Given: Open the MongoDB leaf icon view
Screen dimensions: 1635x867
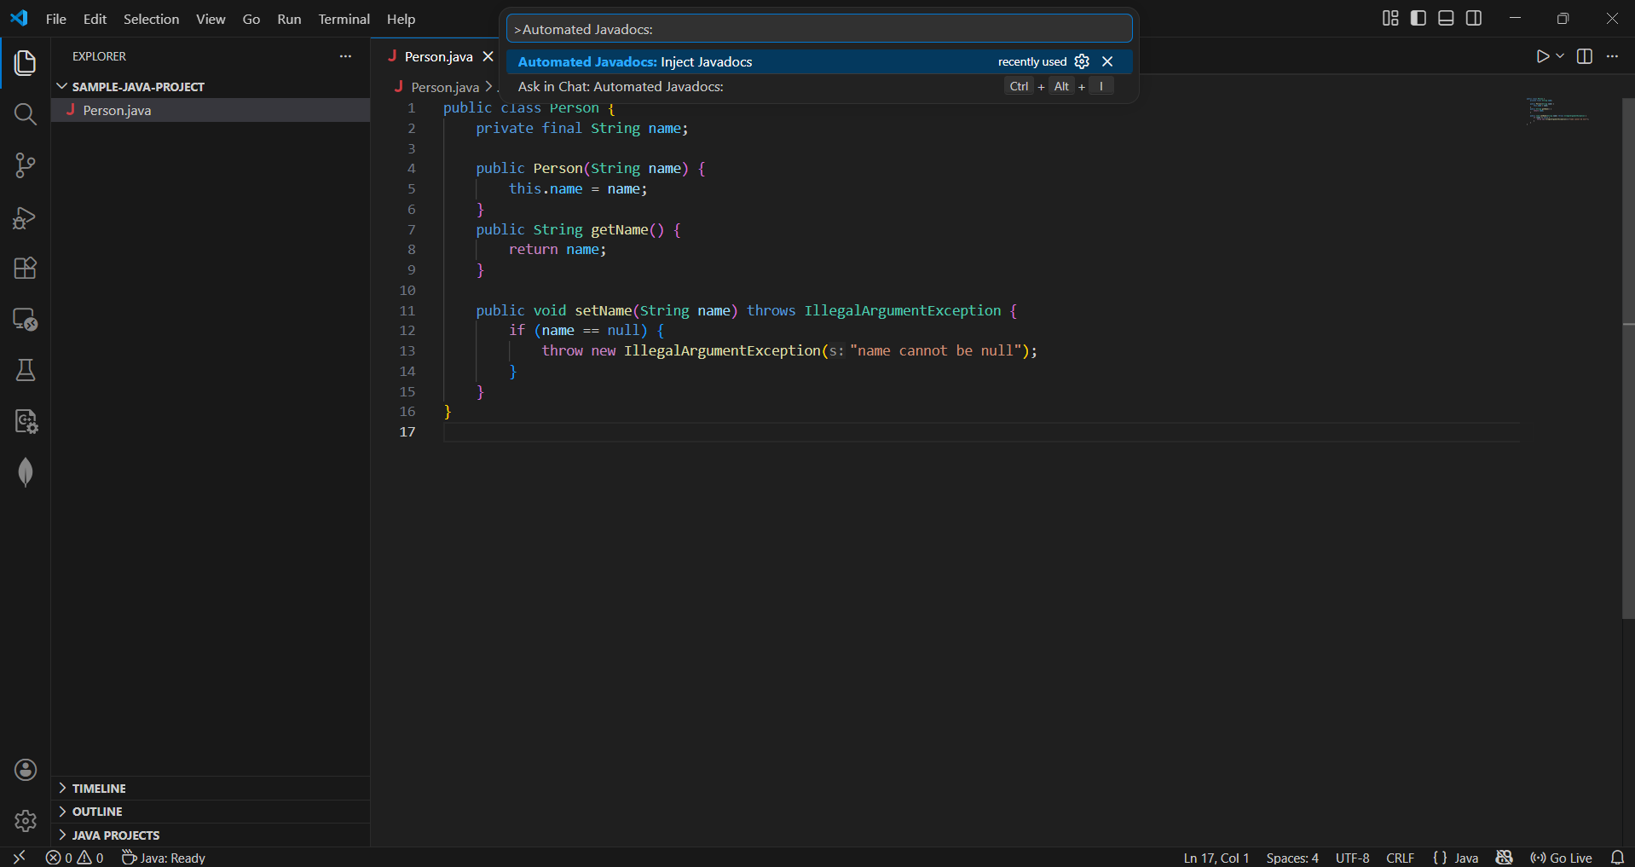Looking at the screenshot, I should [26, 472].
